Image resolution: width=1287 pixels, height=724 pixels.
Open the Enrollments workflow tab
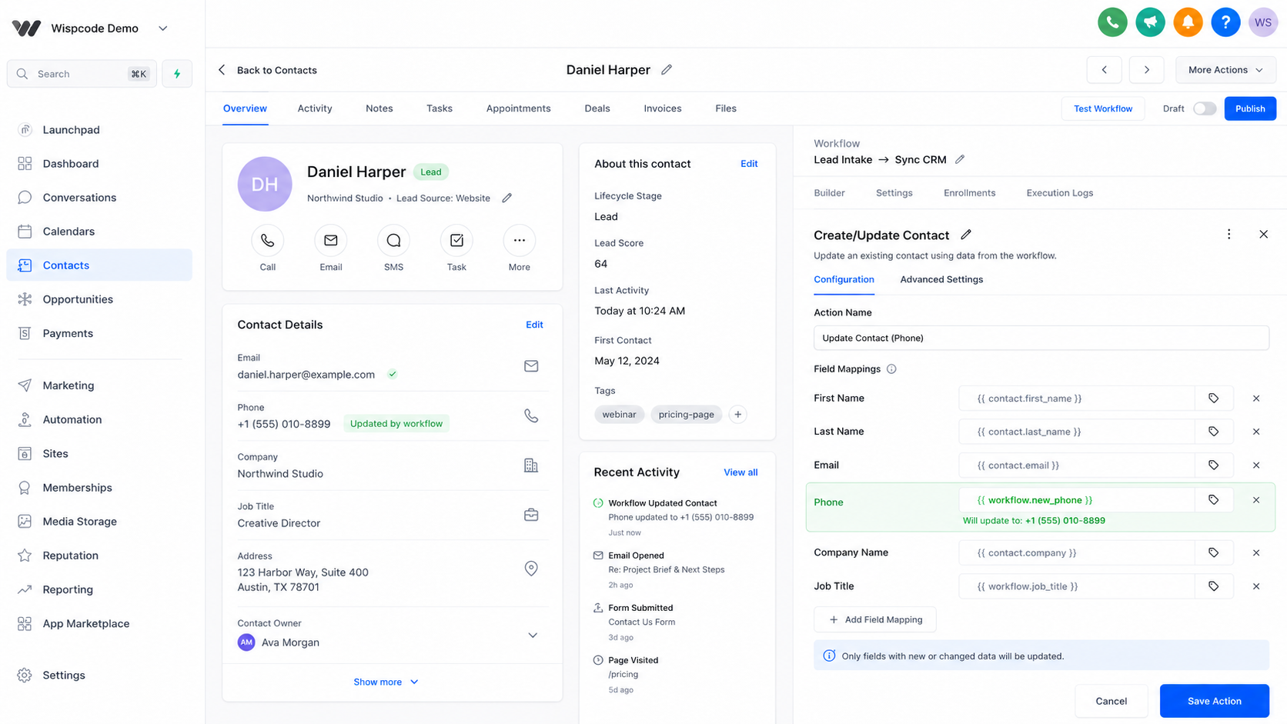tap(969, 193)
